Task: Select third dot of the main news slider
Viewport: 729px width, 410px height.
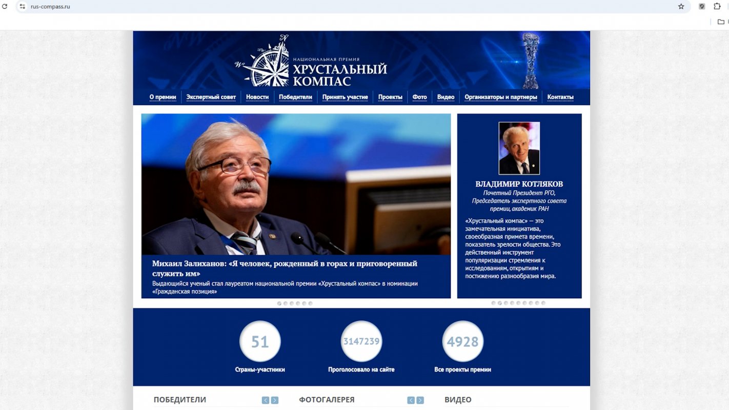Action: [x=292, y=303]
